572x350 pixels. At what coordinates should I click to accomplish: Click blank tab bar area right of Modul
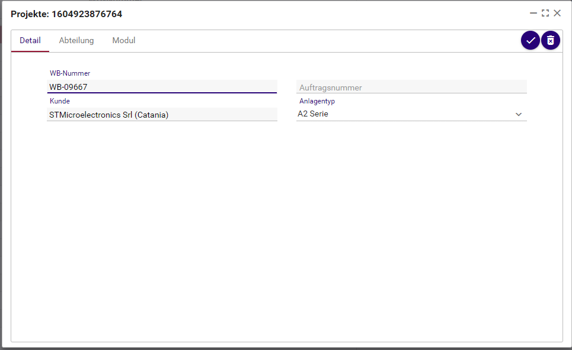pos(326,41)
